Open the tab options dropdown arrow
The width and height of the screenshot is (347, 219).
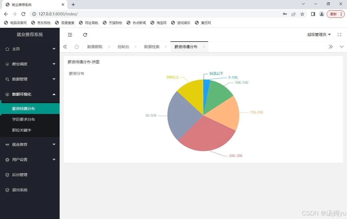(x=342, y=47)
